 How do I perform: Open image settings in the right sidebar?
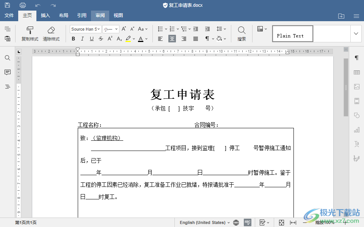(x=356, y=87)
